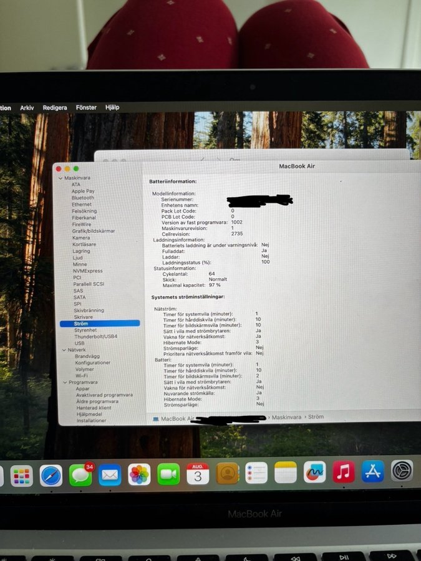
Task: Open the Photos app
Action: 139,474
